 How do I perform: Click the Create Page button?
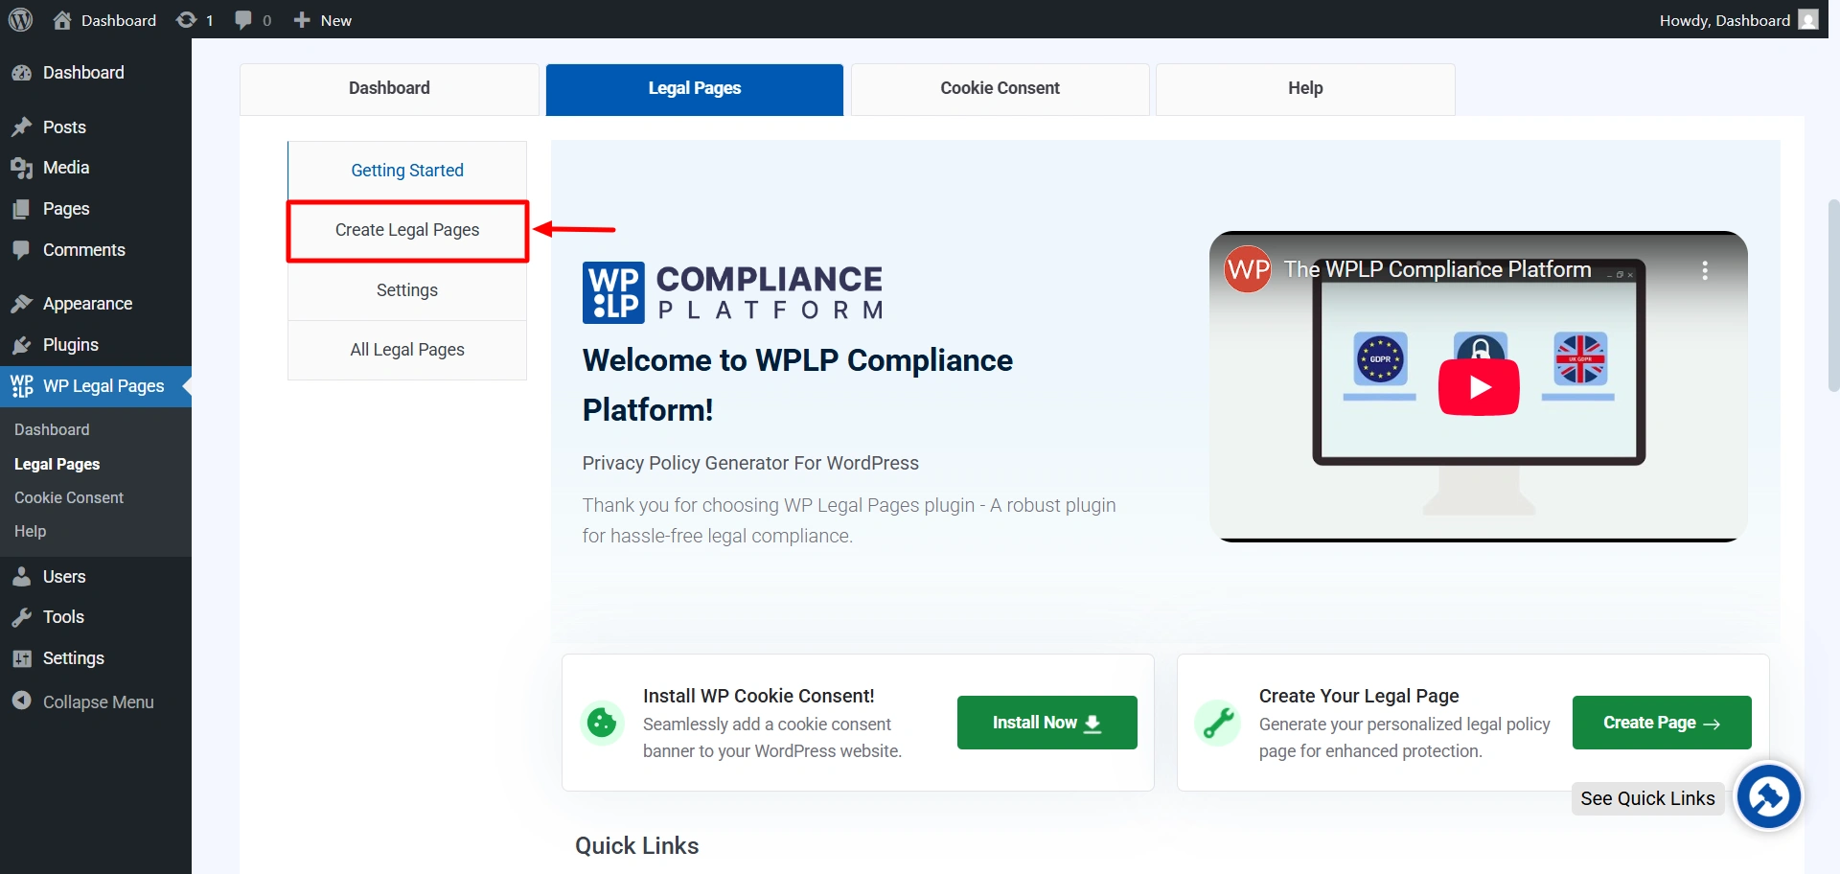(1661, 723)
